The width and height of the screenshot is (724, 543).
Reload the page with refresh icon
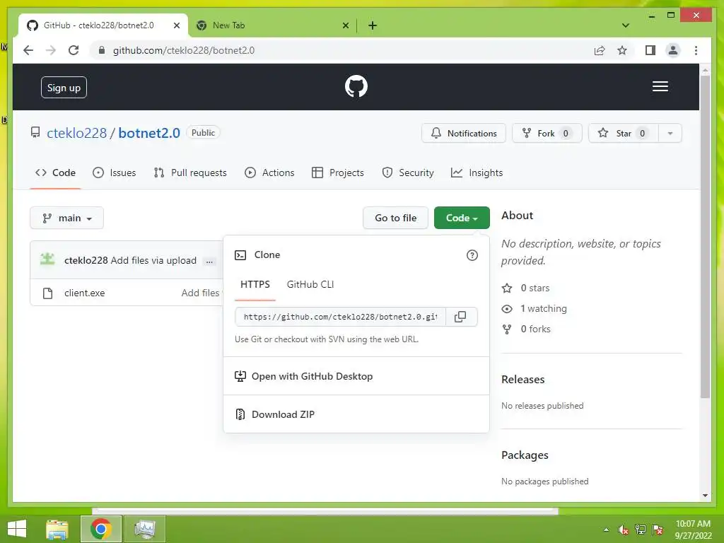tap(74, 50)
